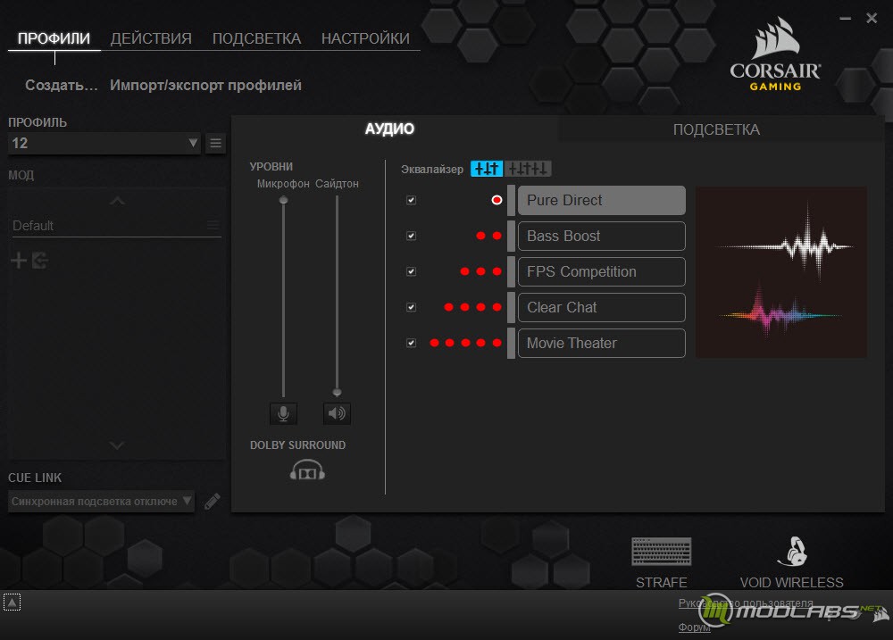Select the advanced equalizer mode icon
Screen dimensions: 893x640
(x=528, y=169)
